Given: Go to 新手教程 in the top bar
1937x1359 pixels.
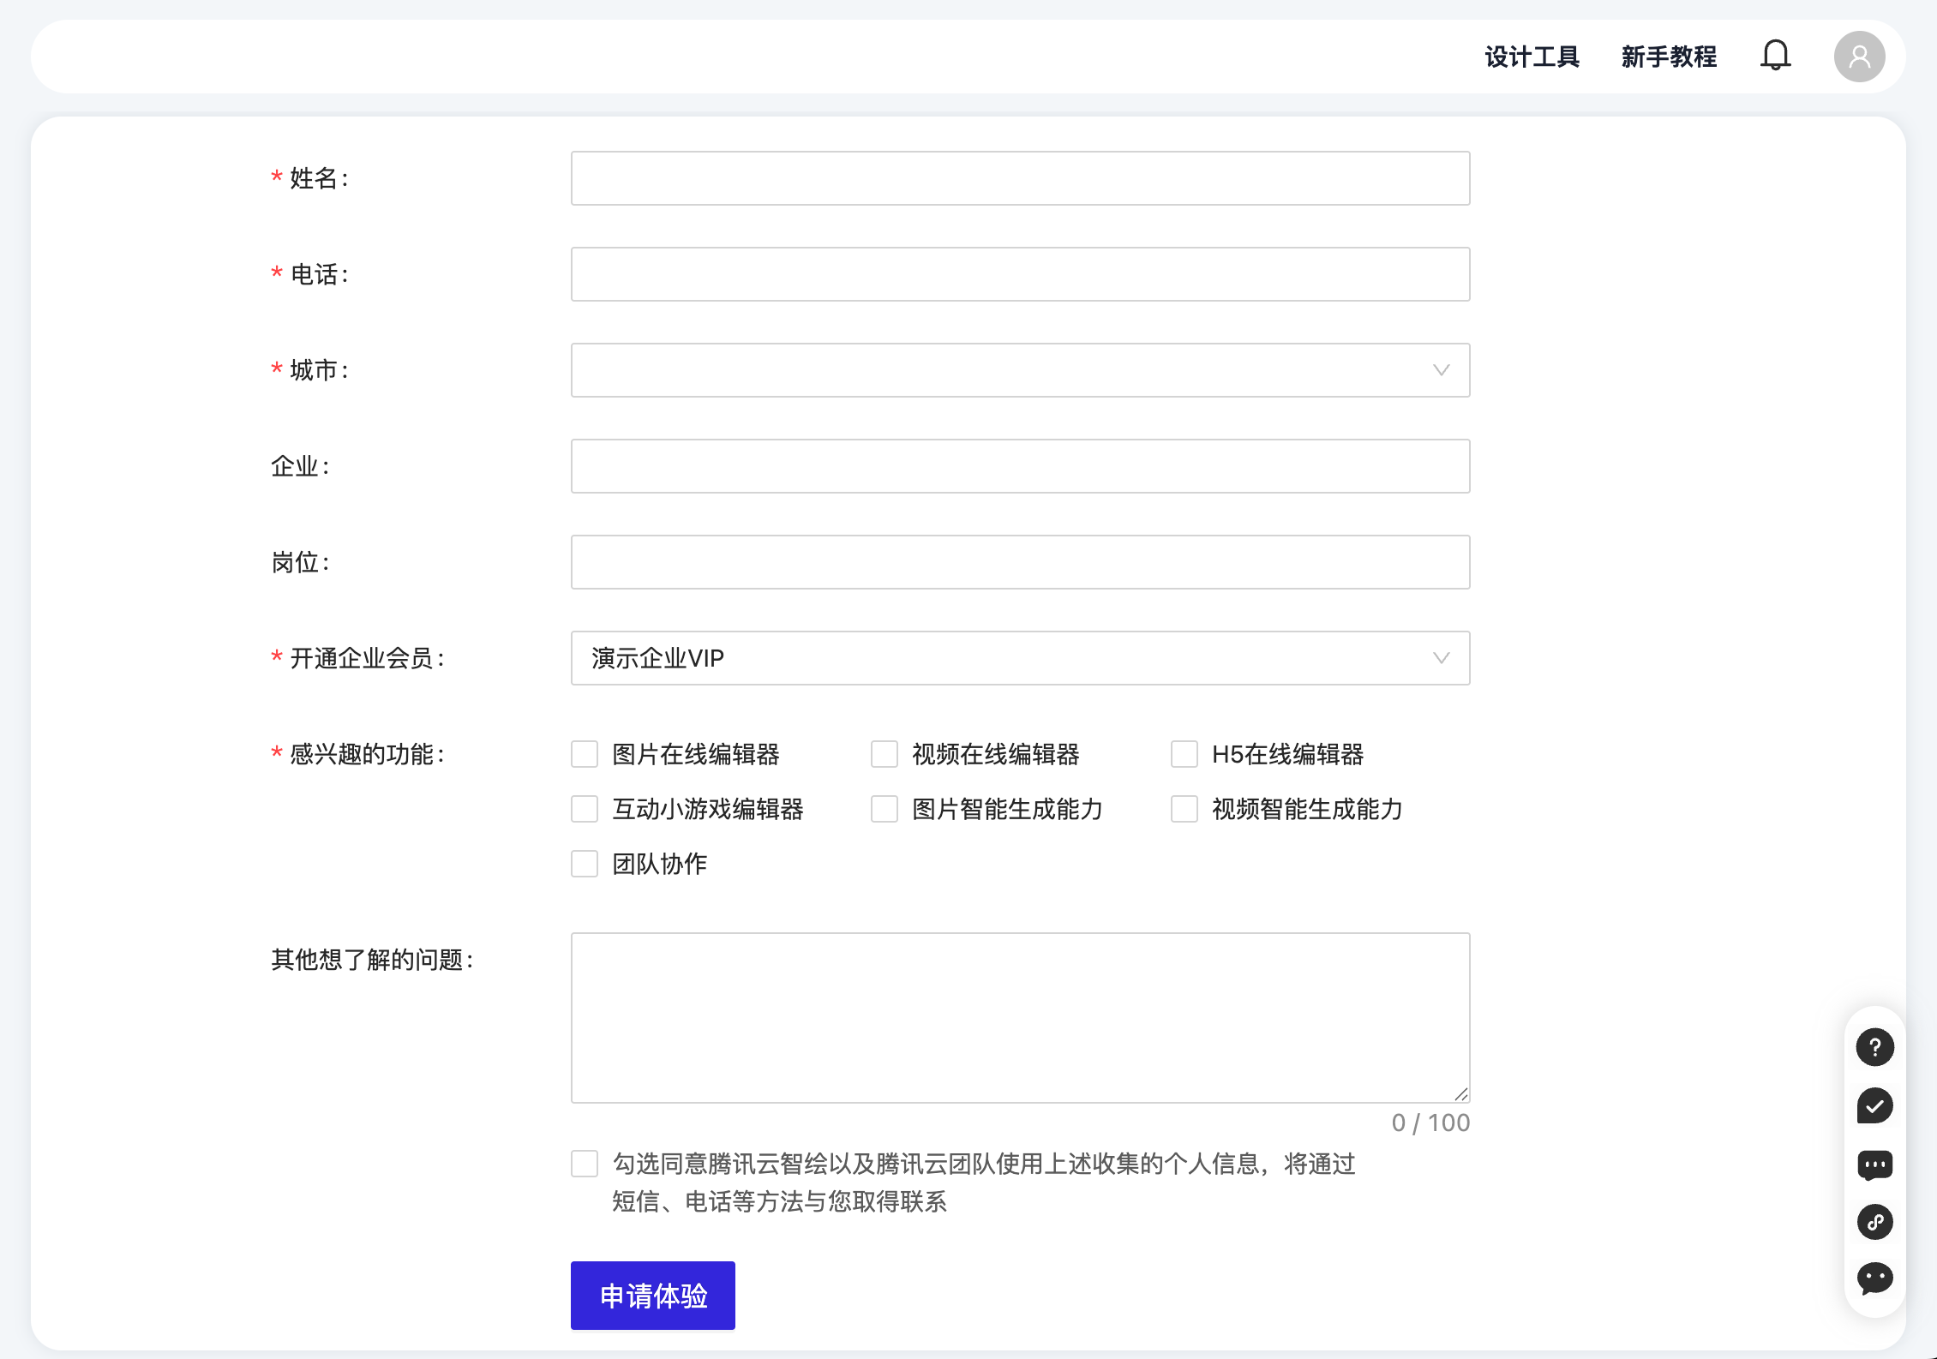Looking at the screenshot, I should [1668, 57].
